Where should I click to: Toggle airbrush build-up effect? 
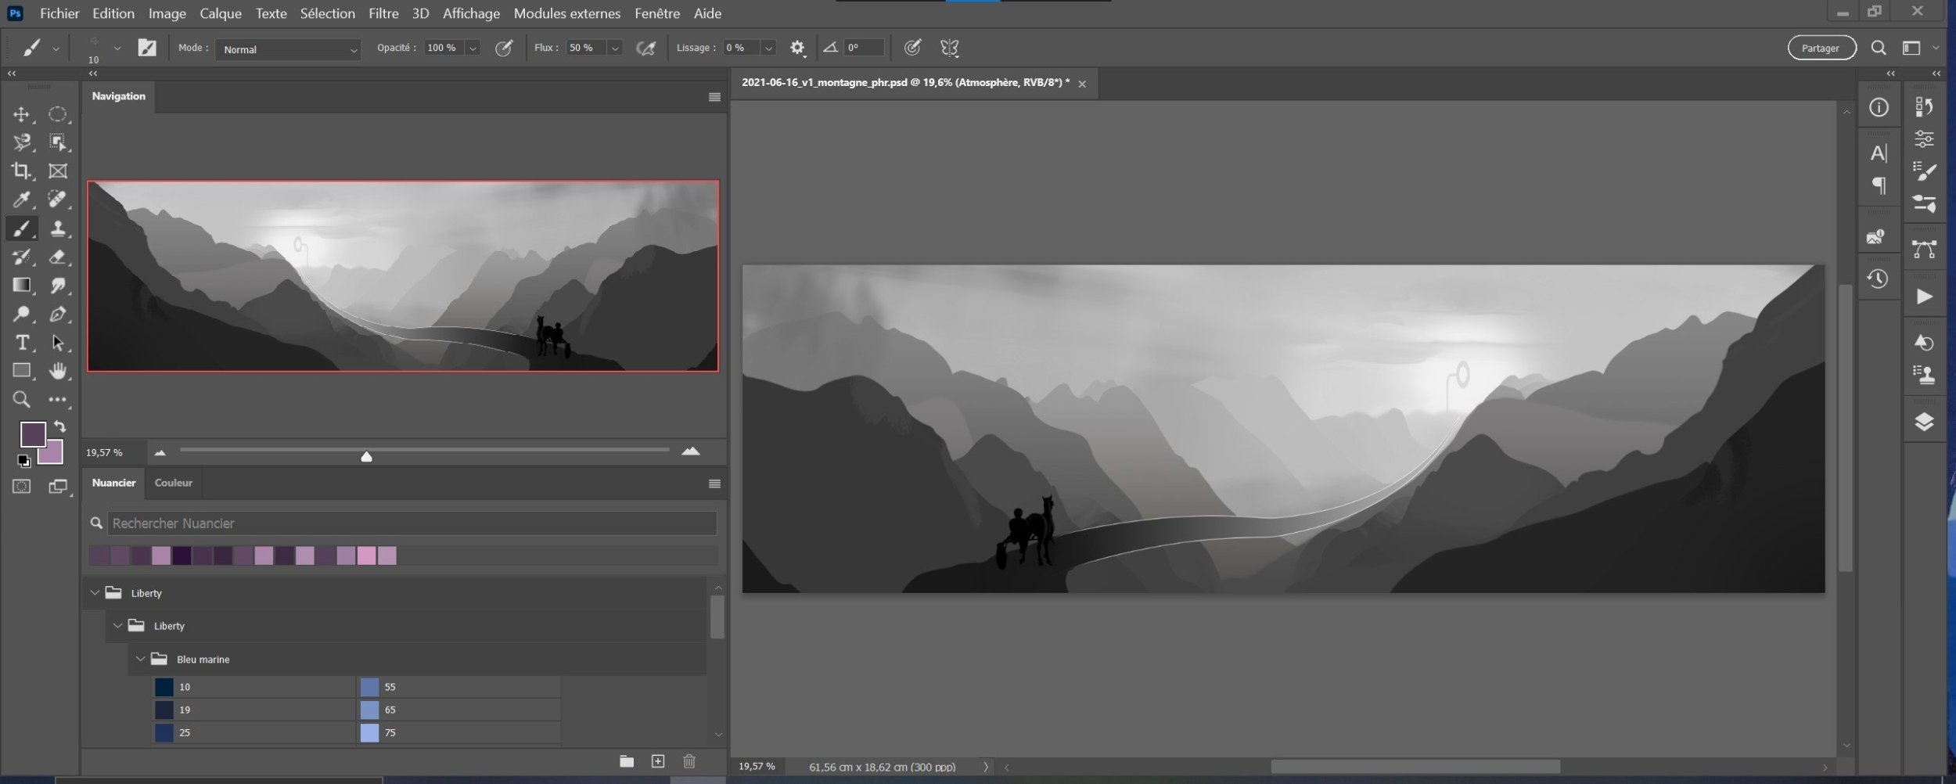click(645, 49)
